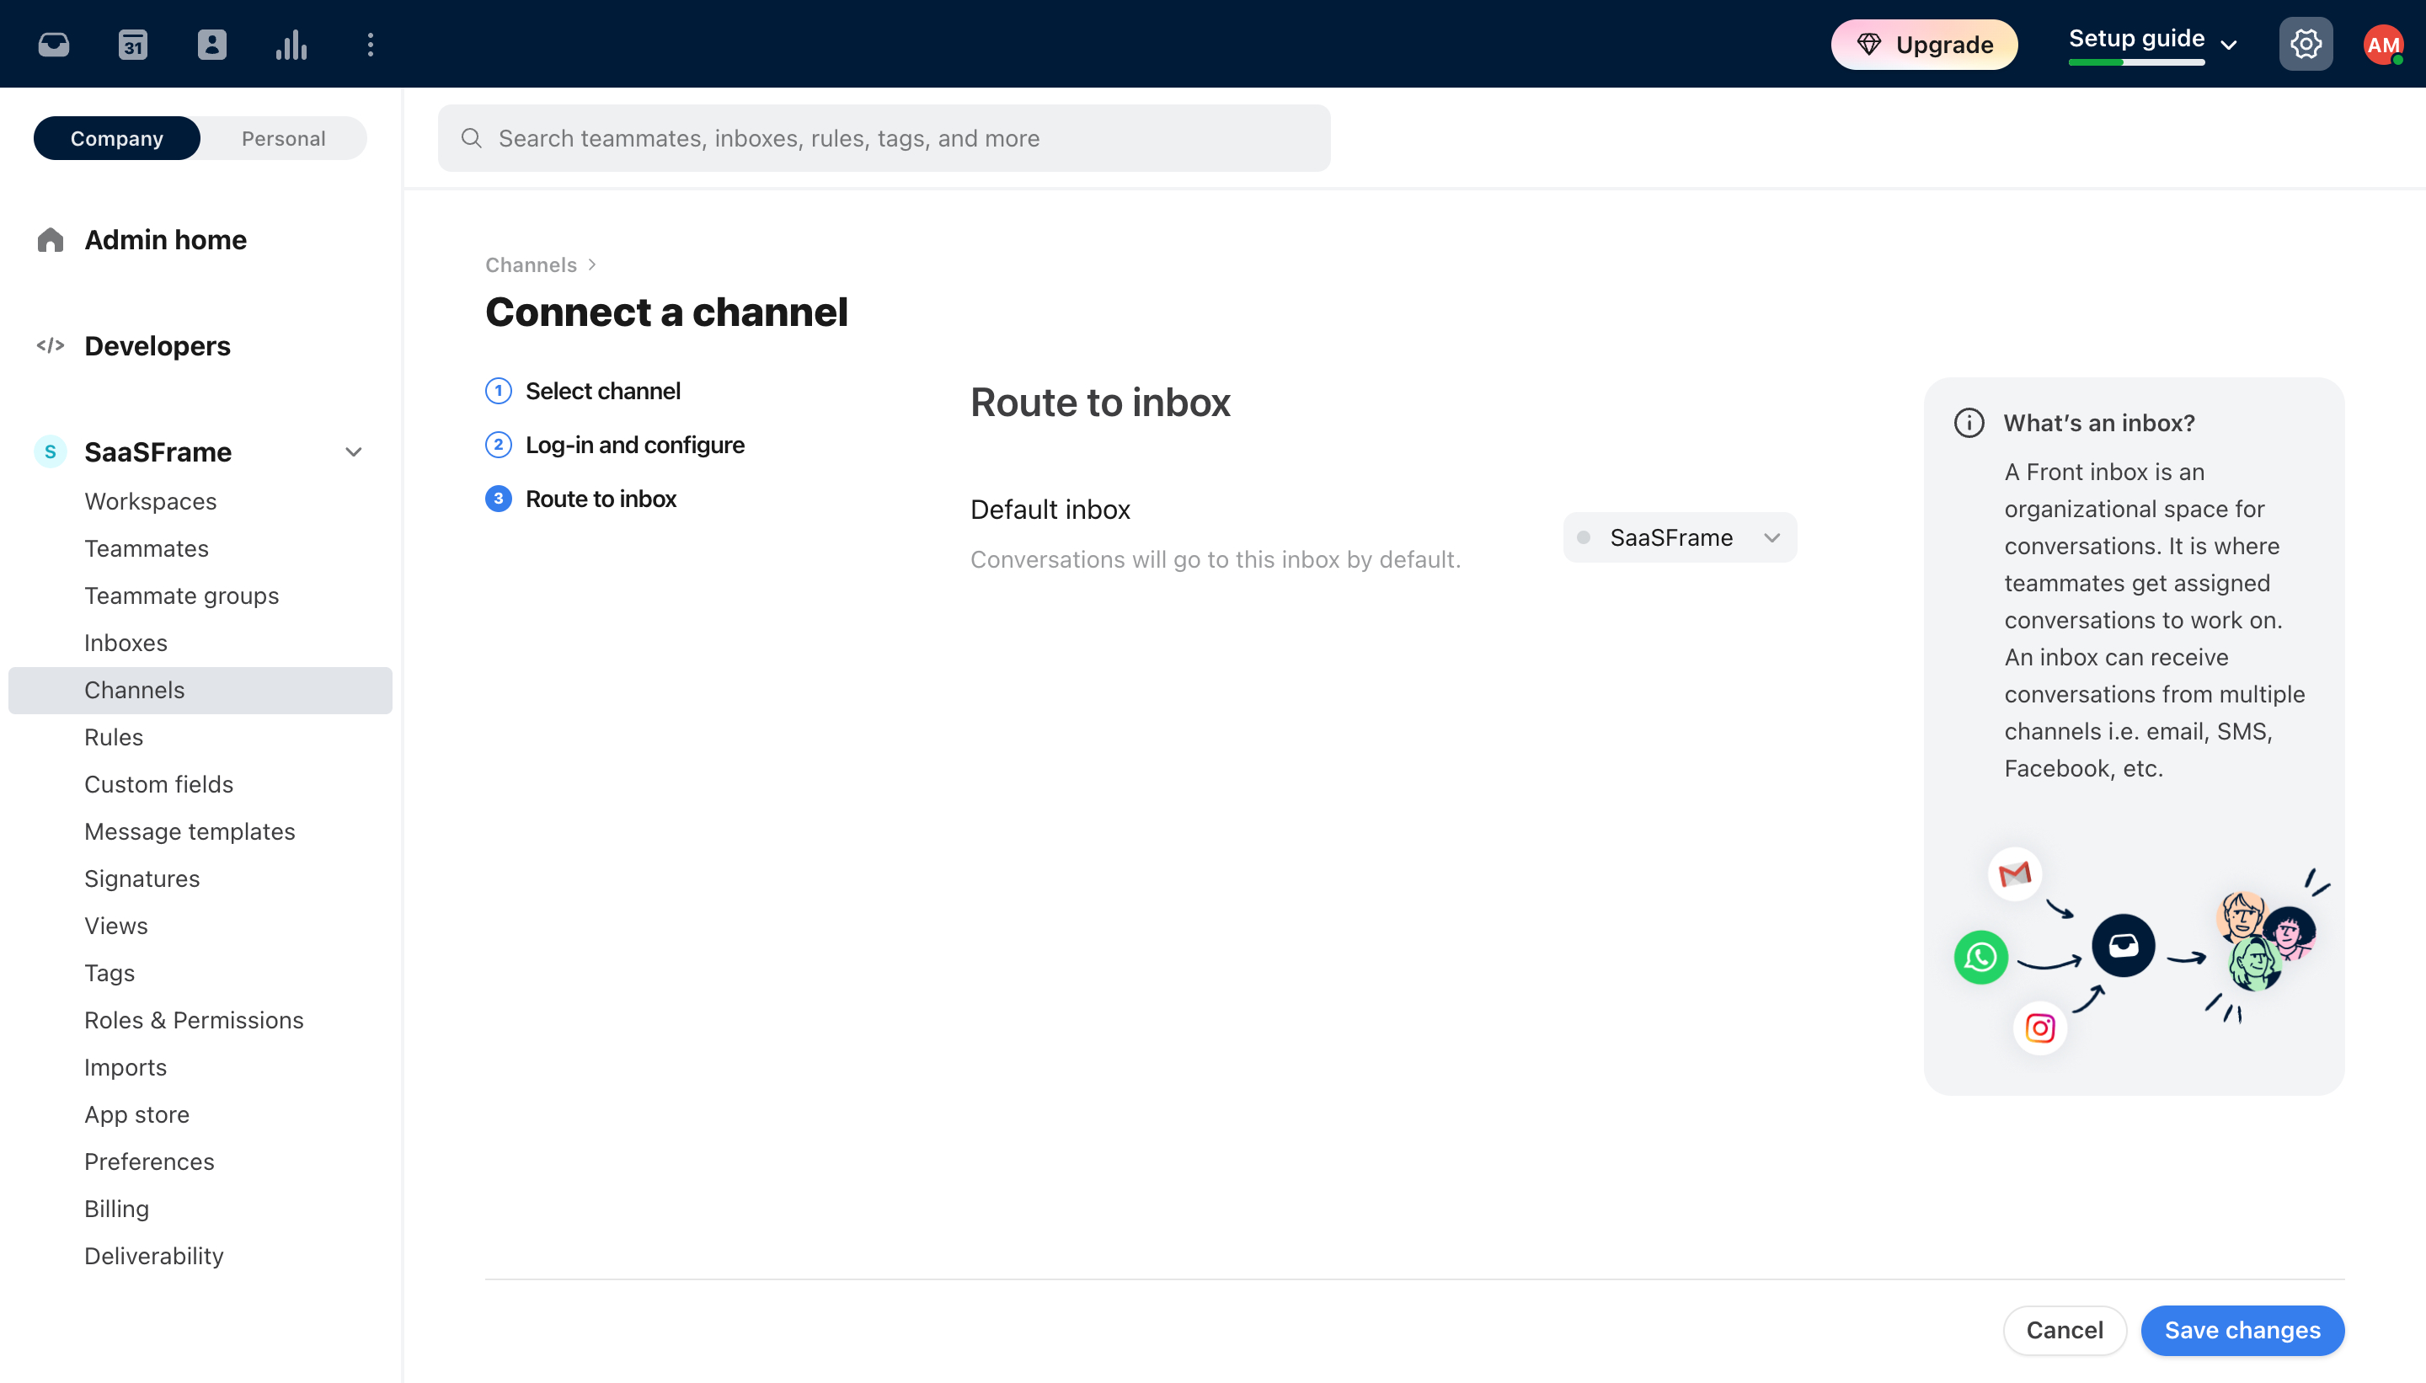Open the analytics bar chart icon
This screenshot has width=2426, height=1383.
pyautogui.click(x=291, y=44)
